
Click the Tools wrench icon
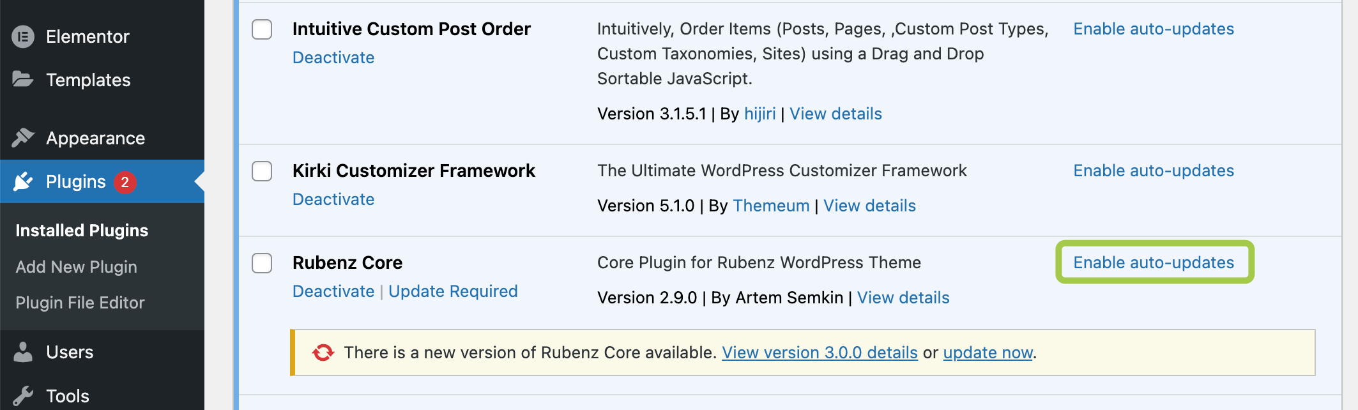[x=23, y=396]
